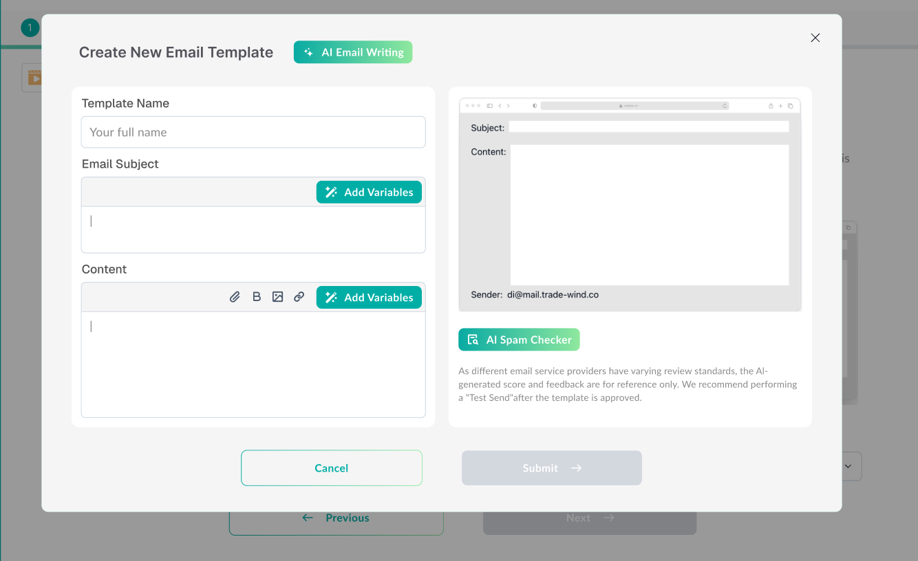Attach a file using the paperclip icon
The image size is (918, 561).
tap(235, 296)
